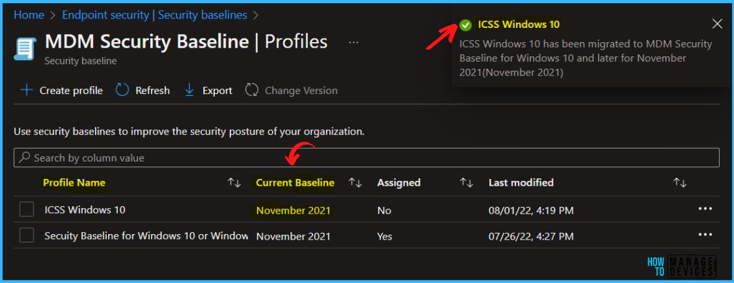The width and height of the screenshot is (734, 283).
Task: Click the green success checkmark in notification
Action: [x=465, y=25]
